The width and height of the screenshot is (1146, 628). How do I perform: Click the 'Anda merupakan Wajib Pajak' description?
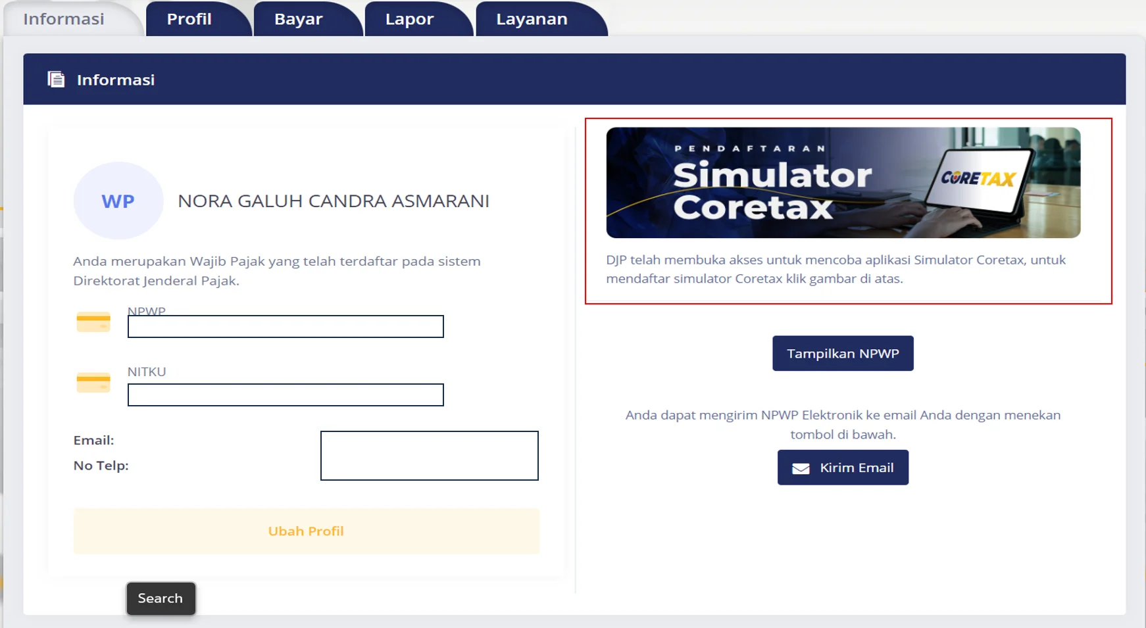277,271
